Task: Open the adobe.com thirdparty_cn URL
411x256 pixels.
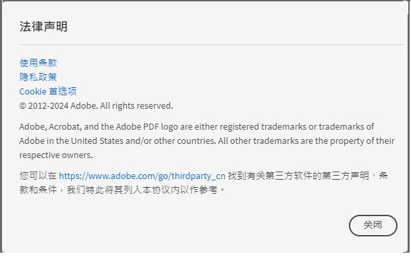Action: pos(142,176)
